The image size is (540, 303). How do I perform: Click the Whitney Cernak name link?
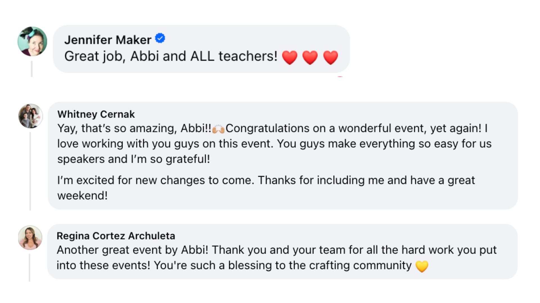point(96,114)
